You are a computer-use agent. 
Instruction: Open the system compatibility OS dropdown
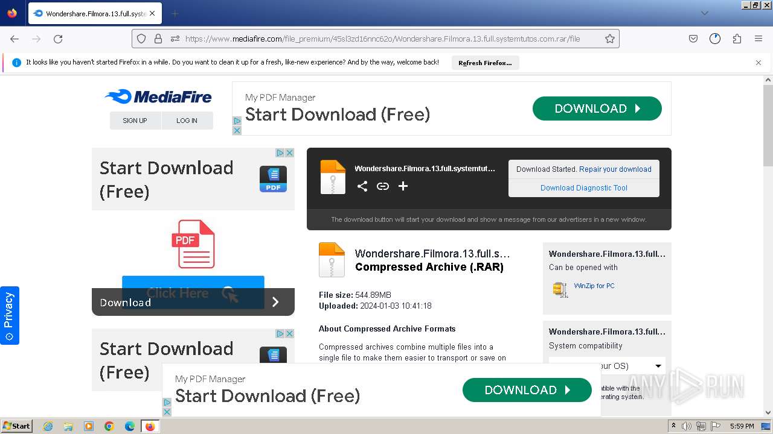click(607, 366)
